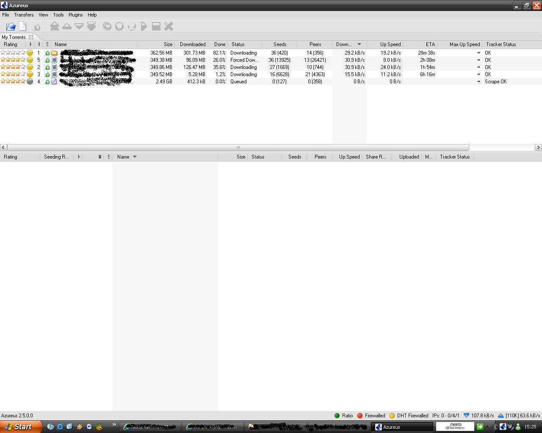
Task: Switch to Azureus taskbar button
Action: click(402, 427)
